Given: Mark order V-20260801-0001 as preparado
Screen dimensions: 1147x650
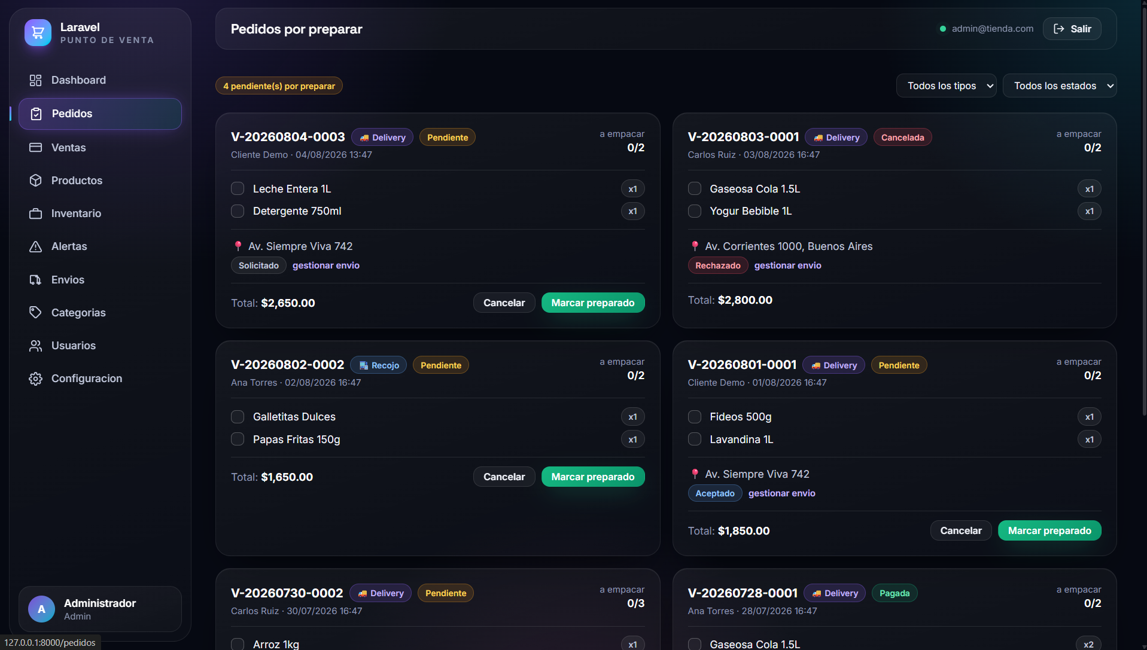Looking at the screenshot, I should coord(1049,530).
